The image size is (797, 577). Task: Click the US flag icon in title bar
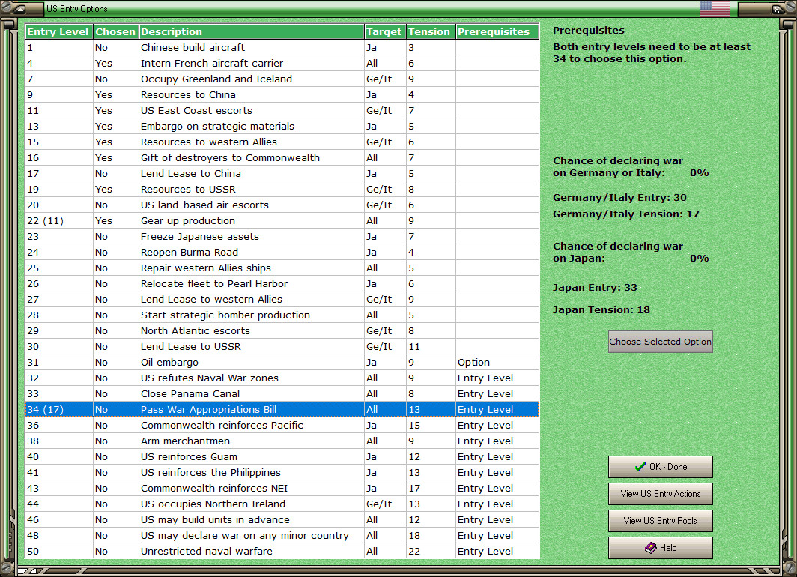click(x=715, y=9)
